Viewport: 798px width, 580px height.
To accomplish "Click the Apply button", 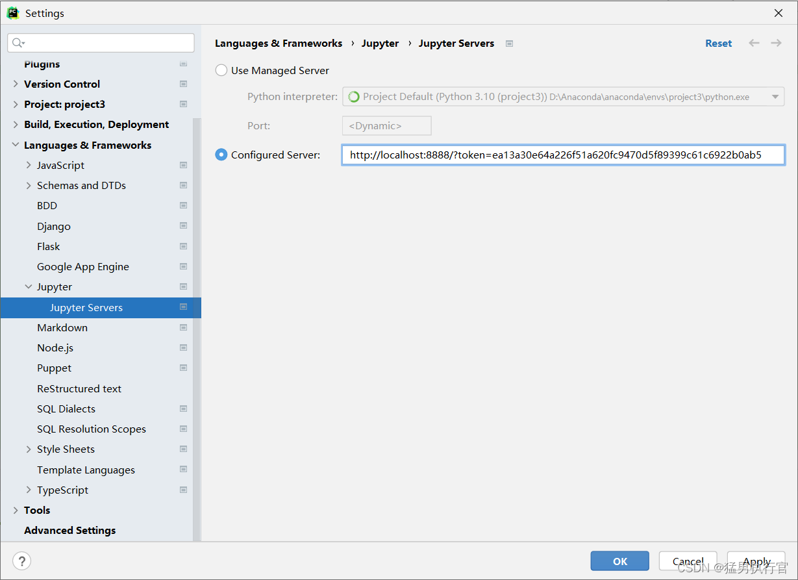I will click(756, 561).
